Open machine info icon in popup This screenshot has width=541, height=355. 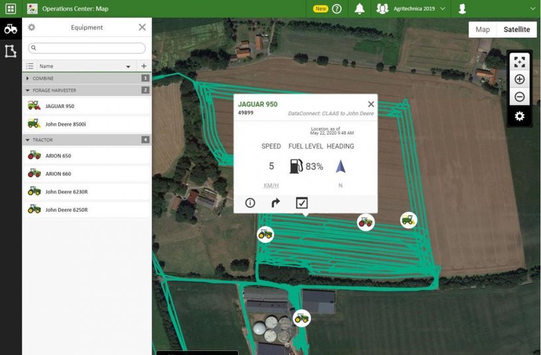pyautogui.click(x=250, y=203)
